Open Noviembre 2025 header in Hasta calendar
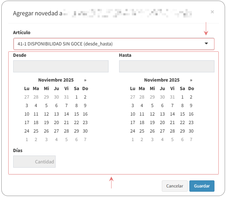The height and width of the screenshot is (197, 226). [x=162, y=80]
